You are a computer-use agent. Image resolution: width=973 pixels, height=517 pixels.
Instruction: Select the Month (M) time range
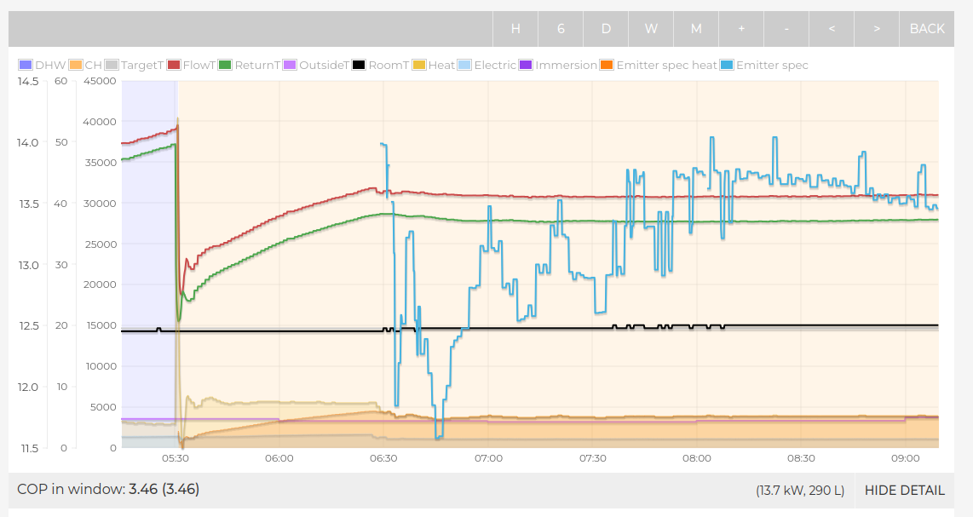coord(696,29)
